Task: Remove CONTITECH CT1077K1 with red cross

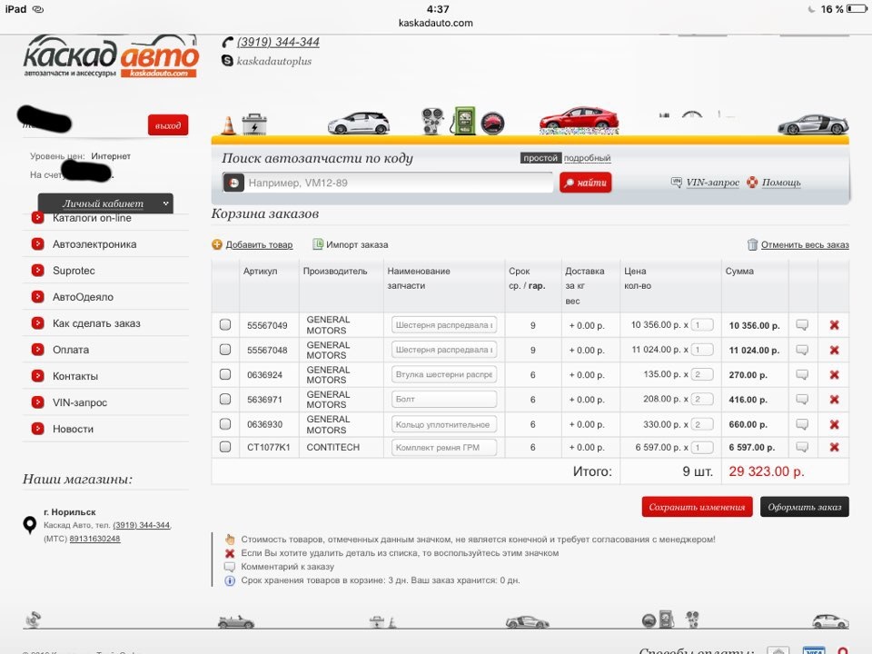Action: click(834, 447)
